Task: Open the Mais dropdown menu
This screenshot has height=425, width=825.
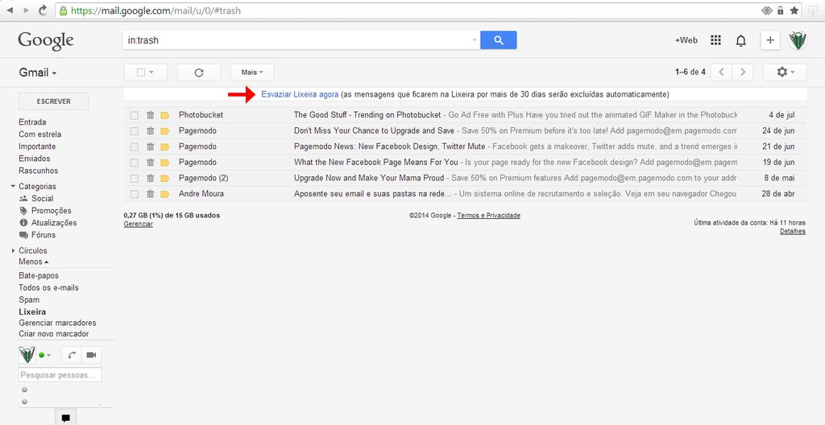Action: (252, 72)
